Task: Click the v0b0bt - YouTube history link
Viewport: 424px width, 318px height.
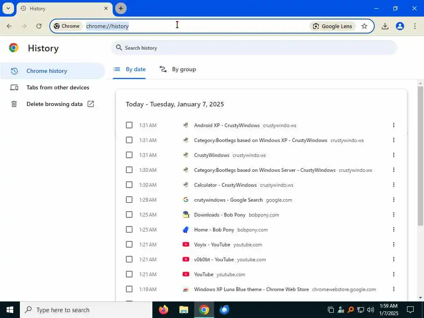Action: pyautogui.click(x=214, y=260)
